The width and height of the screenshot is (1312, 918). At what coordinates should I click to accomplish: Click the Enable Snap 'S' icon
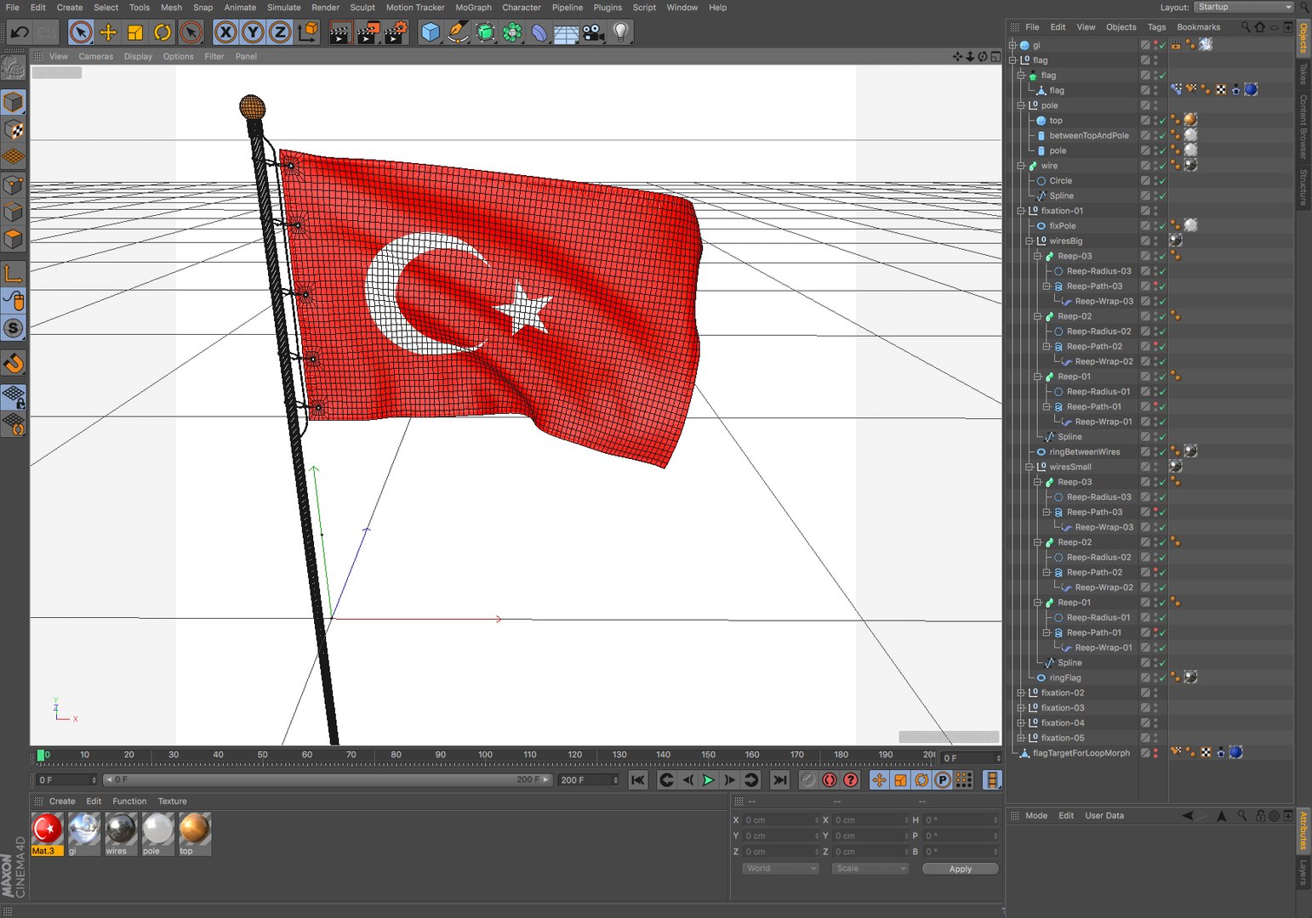tap(14, 328)
